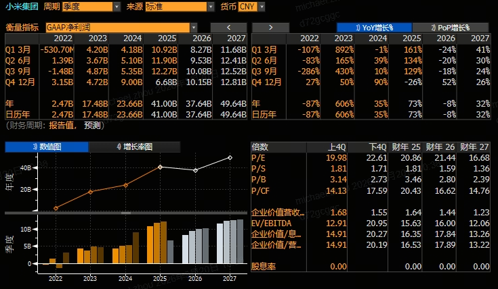Click the 2022 data point on annual chart
Image resolution: width=498 pixels, height=289 pixels.
point(56,208)
